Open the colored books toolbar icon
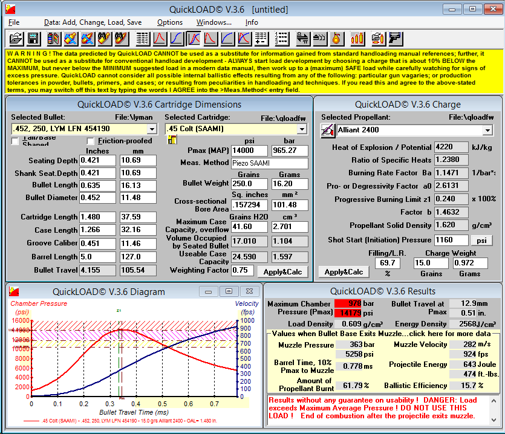The width and height of the screenshot is (505, 434). click(54, 39)
